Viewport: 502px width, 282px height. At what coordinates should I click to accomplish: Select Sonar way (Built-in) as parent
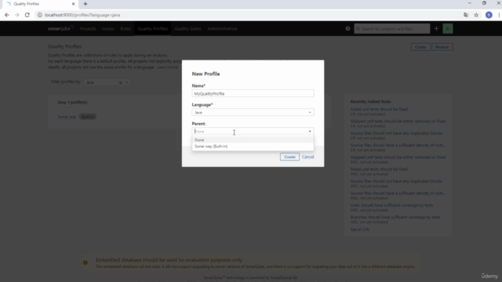(253, 146)
